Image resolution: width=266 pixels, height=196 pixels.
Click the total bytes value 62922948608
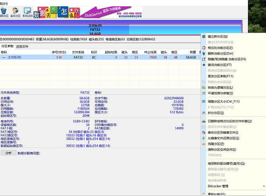[x=174, y=98]
